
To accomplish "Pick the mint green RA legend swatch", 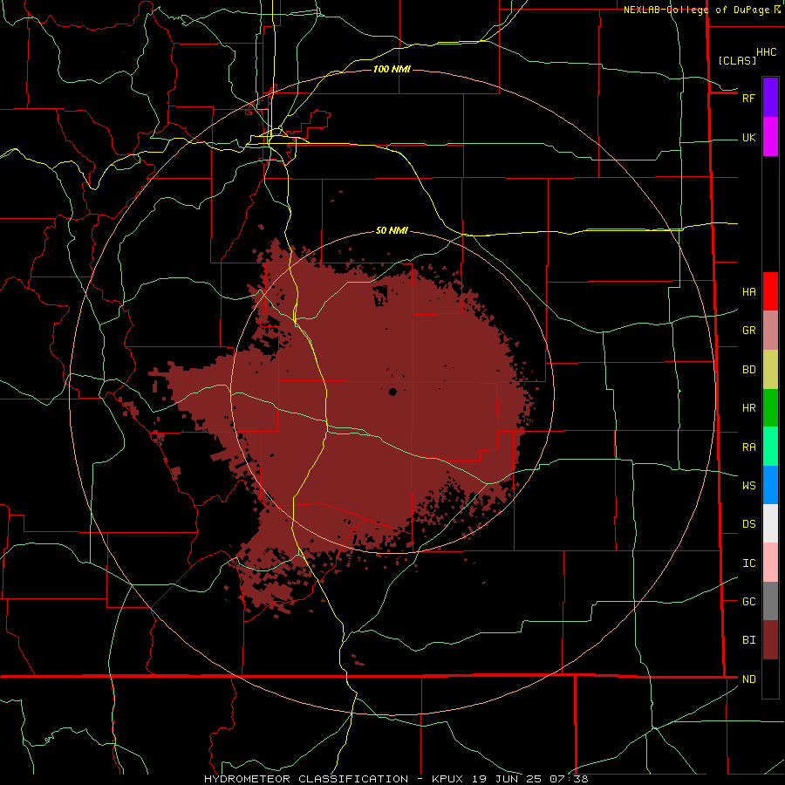I will tap(770, 447).
